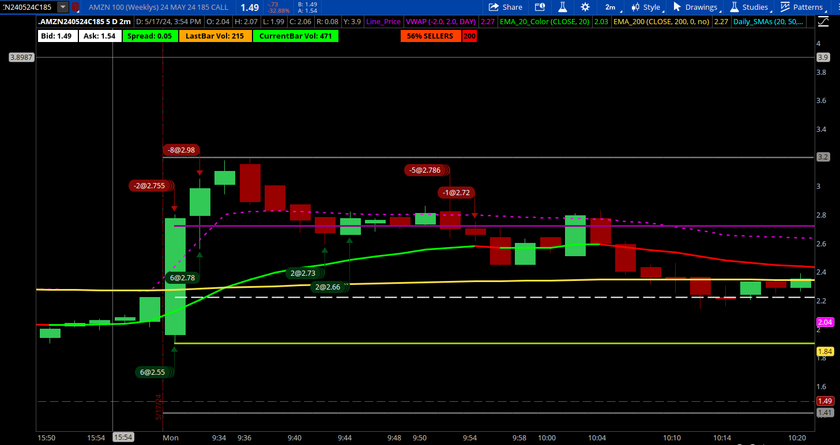Click the 3.8987 price level tag
The image size is (840, 445).
[21, 57]
